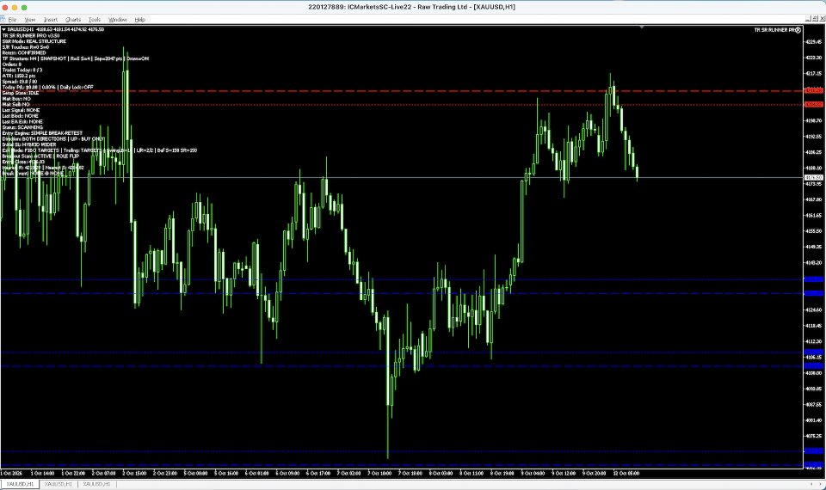Open the Charts menu
Screen dimensions: 826x490
tap(72, 20)
